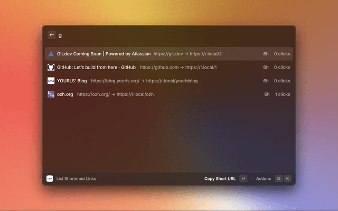Screen dimensions: 338x211
Task: Click the "1 clicks" count on ozh.org
Action: pyautogui.click(x=282, y=94)
